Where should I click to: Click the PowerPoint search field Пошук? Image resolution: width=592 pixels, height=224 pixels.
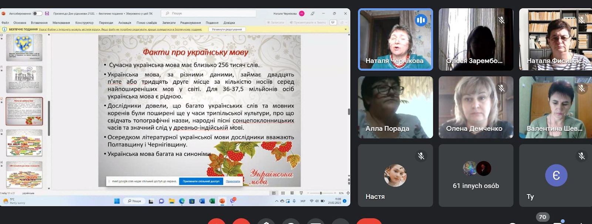coord(209,13)
